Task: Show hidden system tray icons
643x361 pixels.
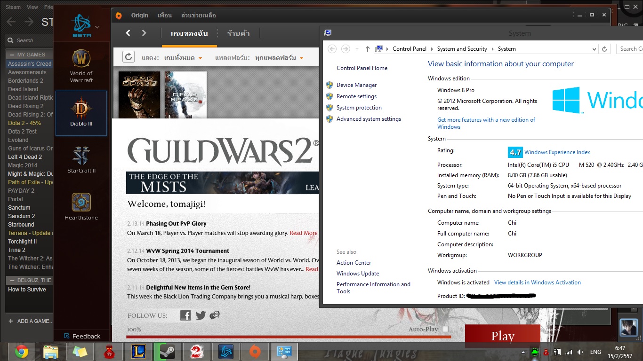Action: point(523,352)
